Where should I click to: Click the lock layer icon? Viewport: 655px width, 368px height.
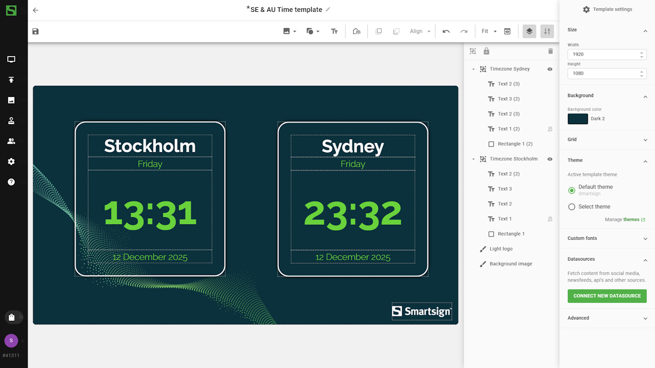point(486,51)
